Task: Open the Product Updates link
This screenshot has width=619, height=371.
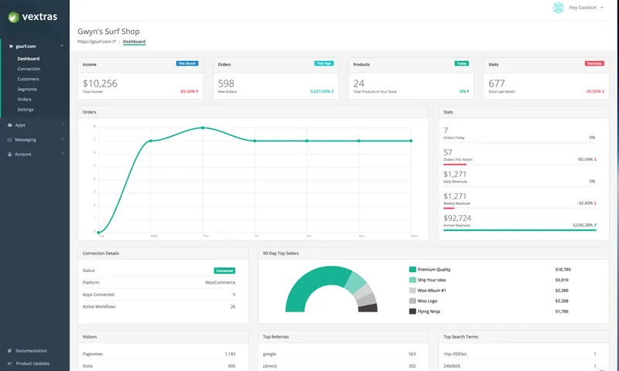Action: [x=32, y=363]
